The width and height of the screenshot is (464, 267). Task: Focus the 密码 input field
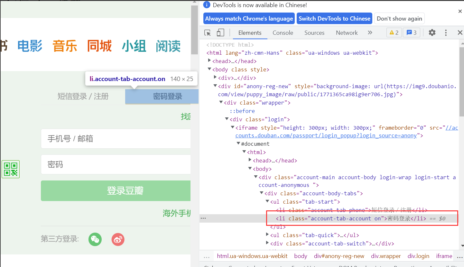click(116, 164)
